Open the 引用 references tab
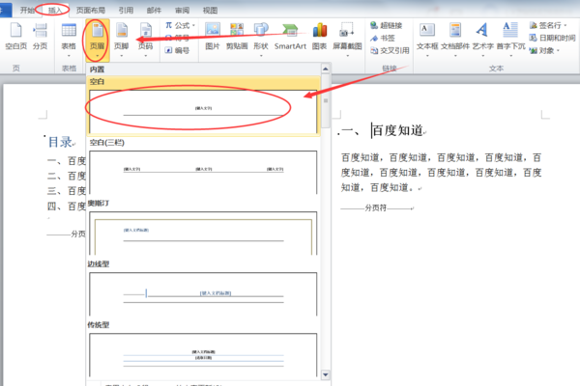580x386 pixels. (x=126, y=10)
